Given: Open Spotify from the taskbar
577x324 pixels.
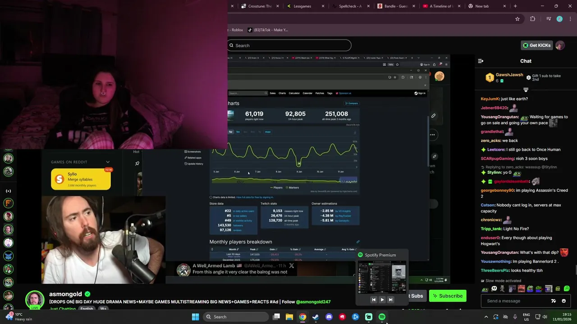Looking at the screenshot, I should click(x=382, y=317).
